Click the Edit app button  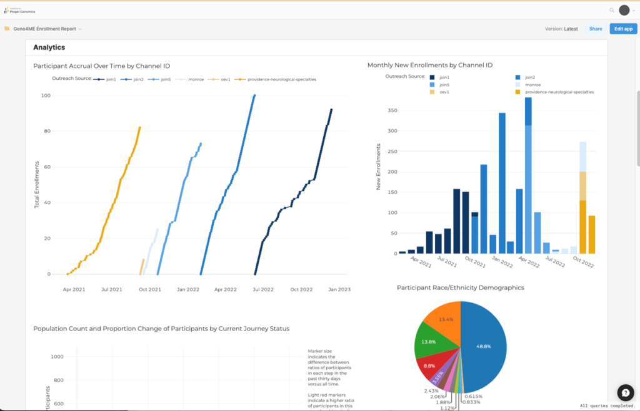pyautogui.click(x=623, y=29)
